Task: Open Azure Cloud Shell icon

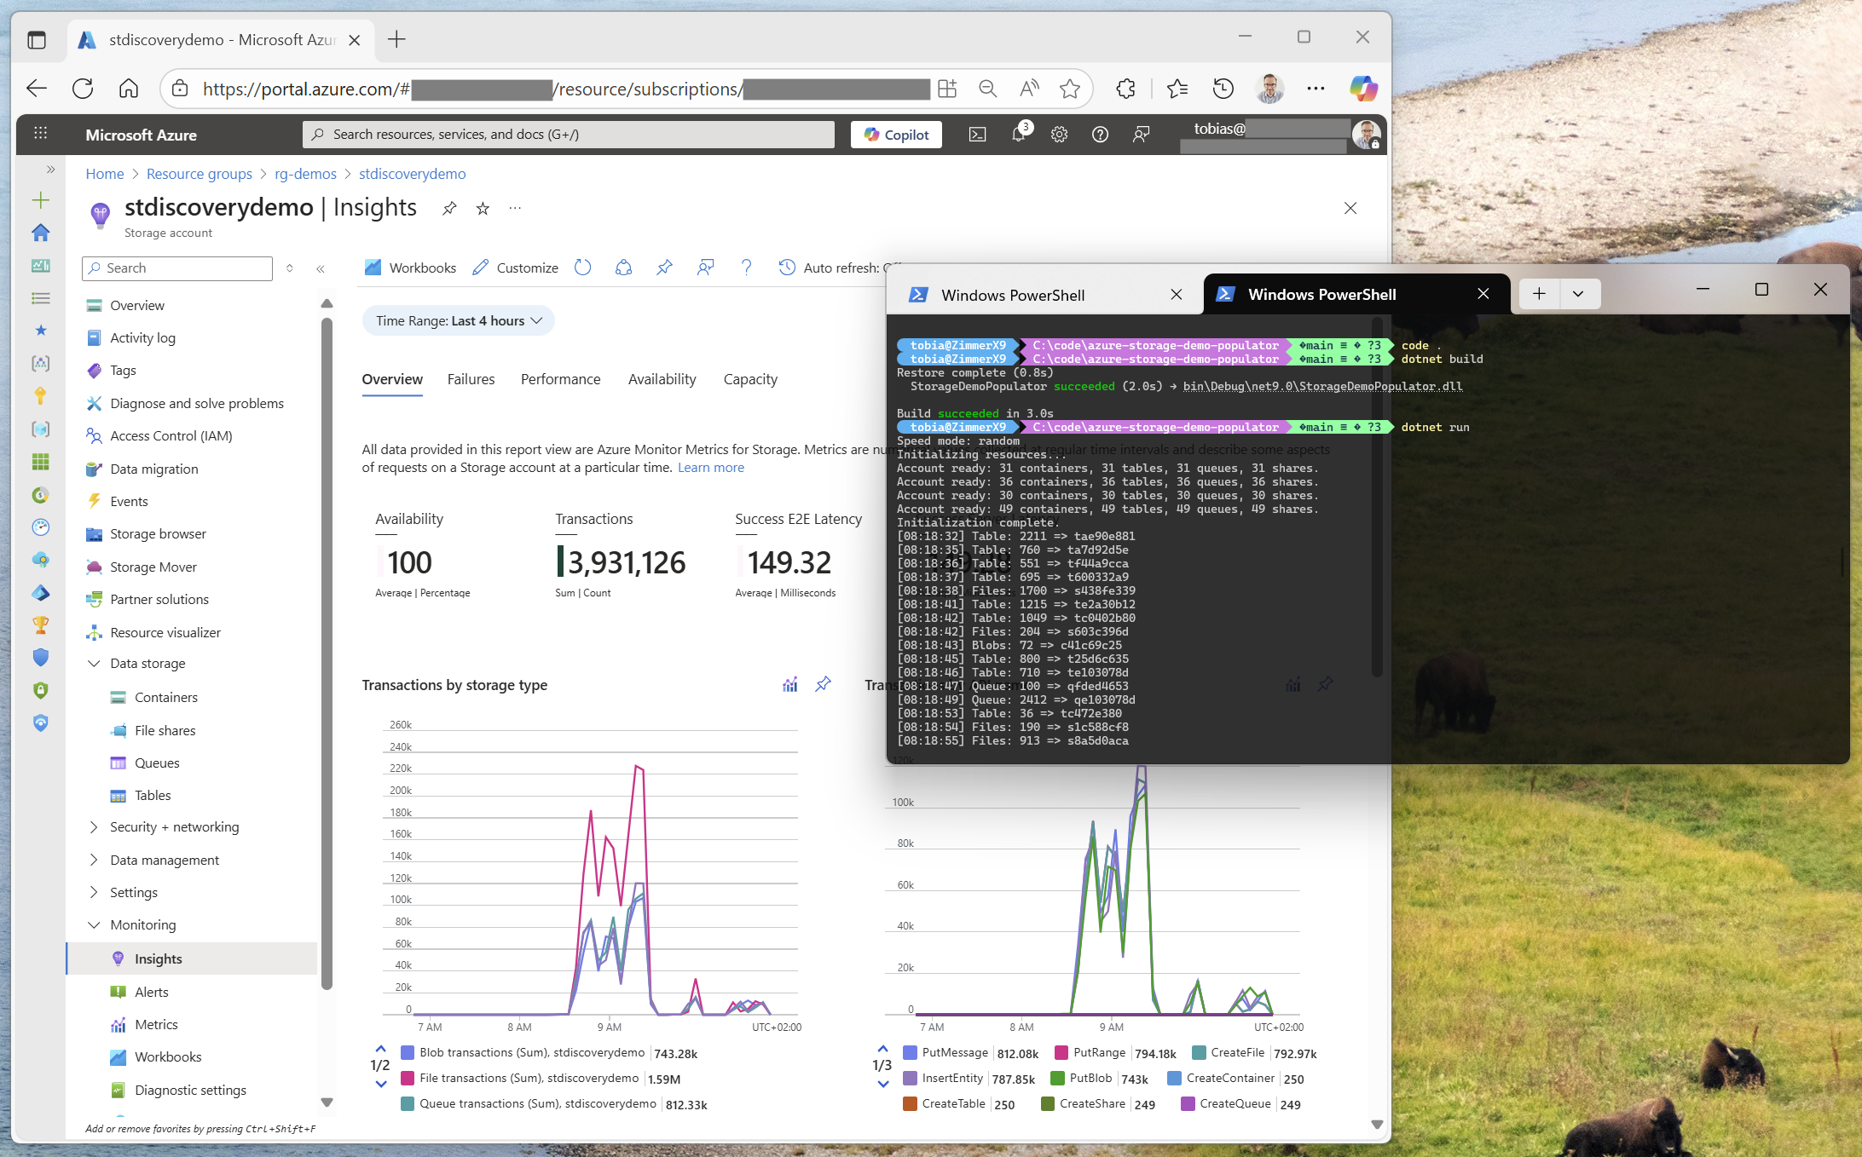Action: (x=977, y=135)
